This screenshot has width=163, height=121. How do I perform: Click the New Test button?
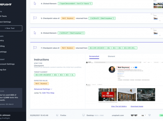(11, 28)
